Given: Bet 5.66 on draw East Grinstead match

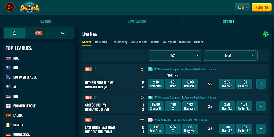Looking at the screenshot, I should coord(173,129).
